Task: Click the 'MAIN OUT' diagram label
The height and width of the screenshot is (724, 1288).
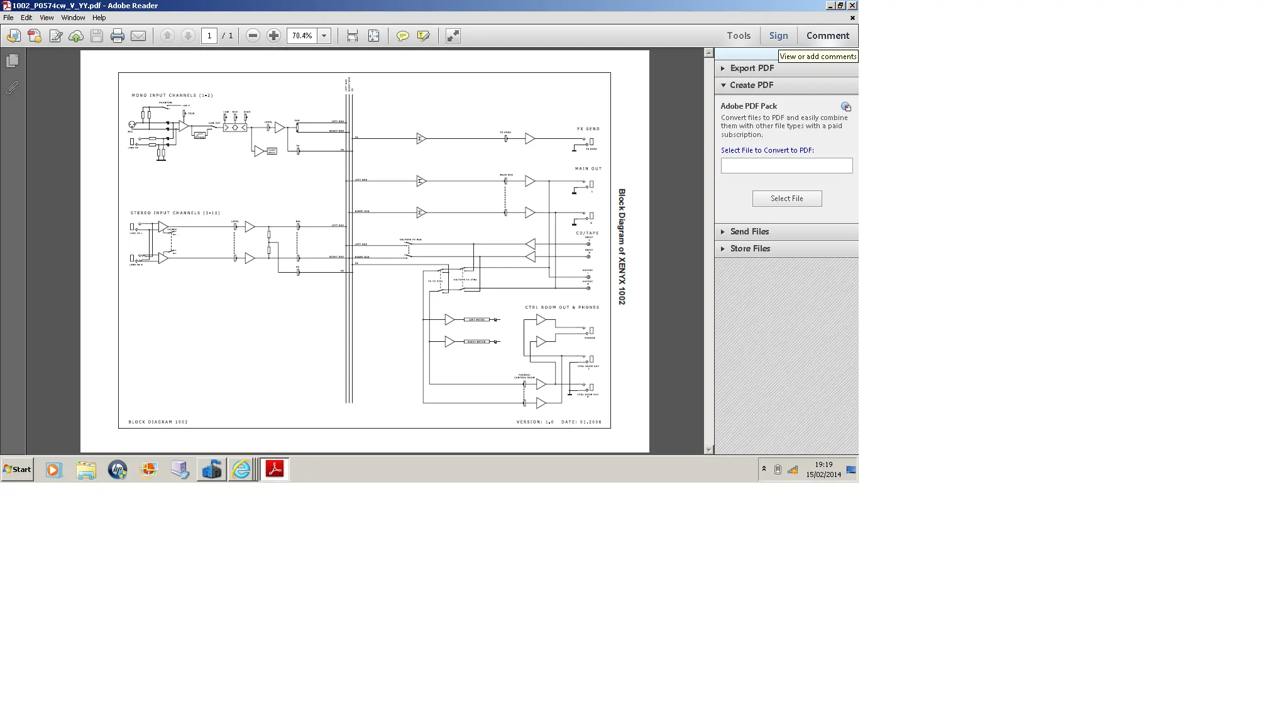Action: point(588,168)
